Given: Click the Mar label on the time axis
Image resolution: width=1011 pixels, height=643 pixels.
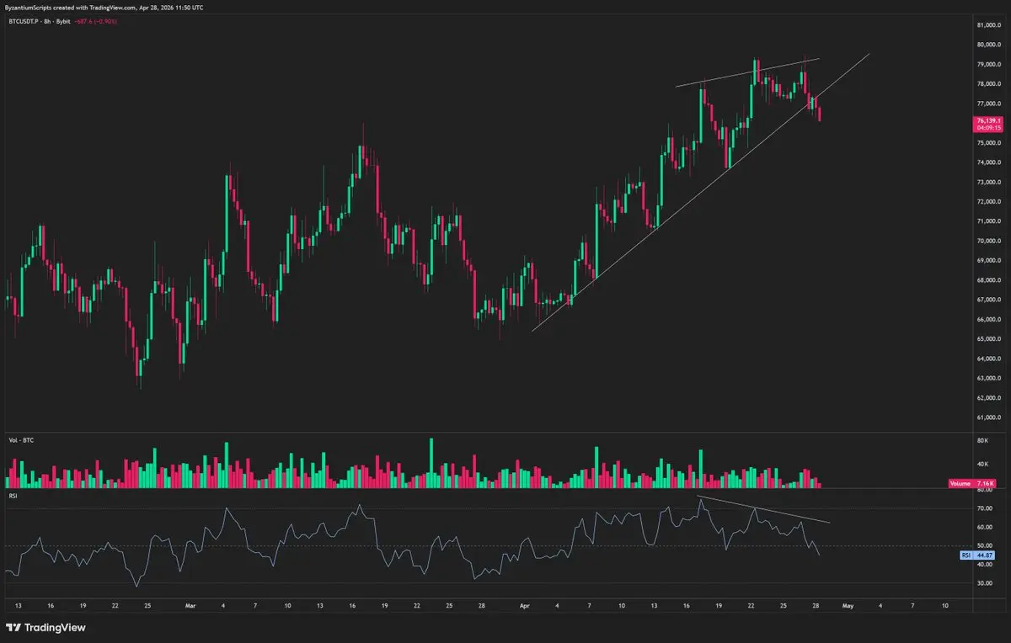Looking at the screenshot, I should (190, 605).
